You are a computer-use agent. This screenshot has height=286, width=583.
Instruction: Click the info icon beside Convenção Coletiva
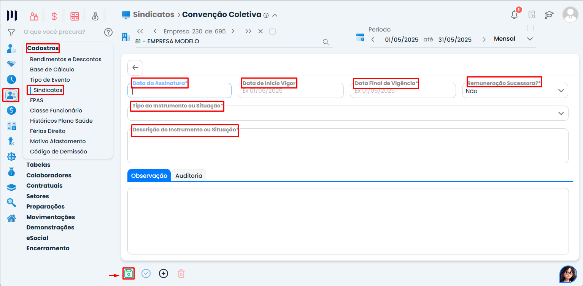tap(266, 16)
